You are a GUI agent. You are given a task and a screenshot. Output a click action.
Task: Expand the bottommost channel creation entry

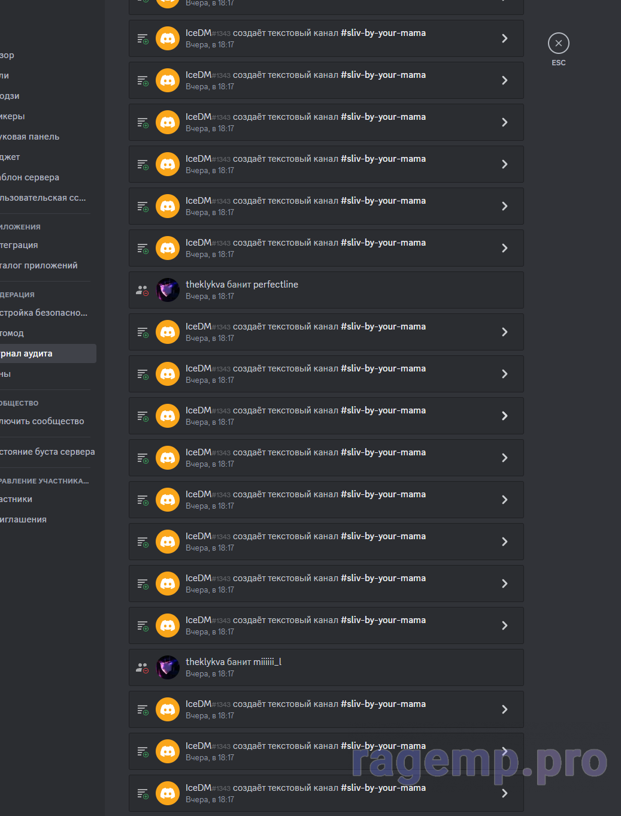click(504, 793)
